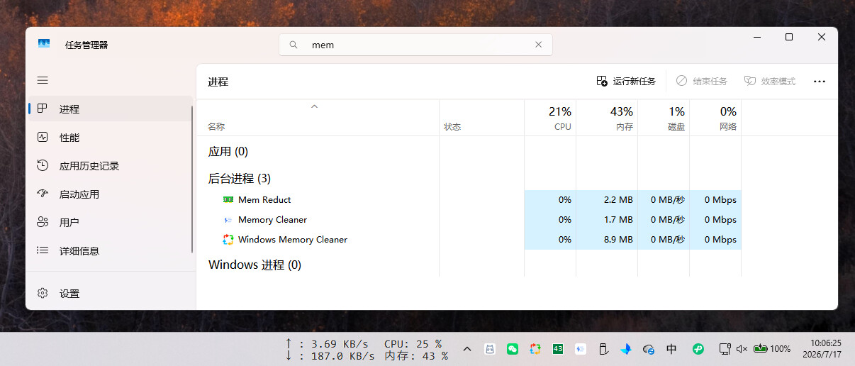Select the Windows 进程 (0) group header
The image size is (855, 366).
255,265
